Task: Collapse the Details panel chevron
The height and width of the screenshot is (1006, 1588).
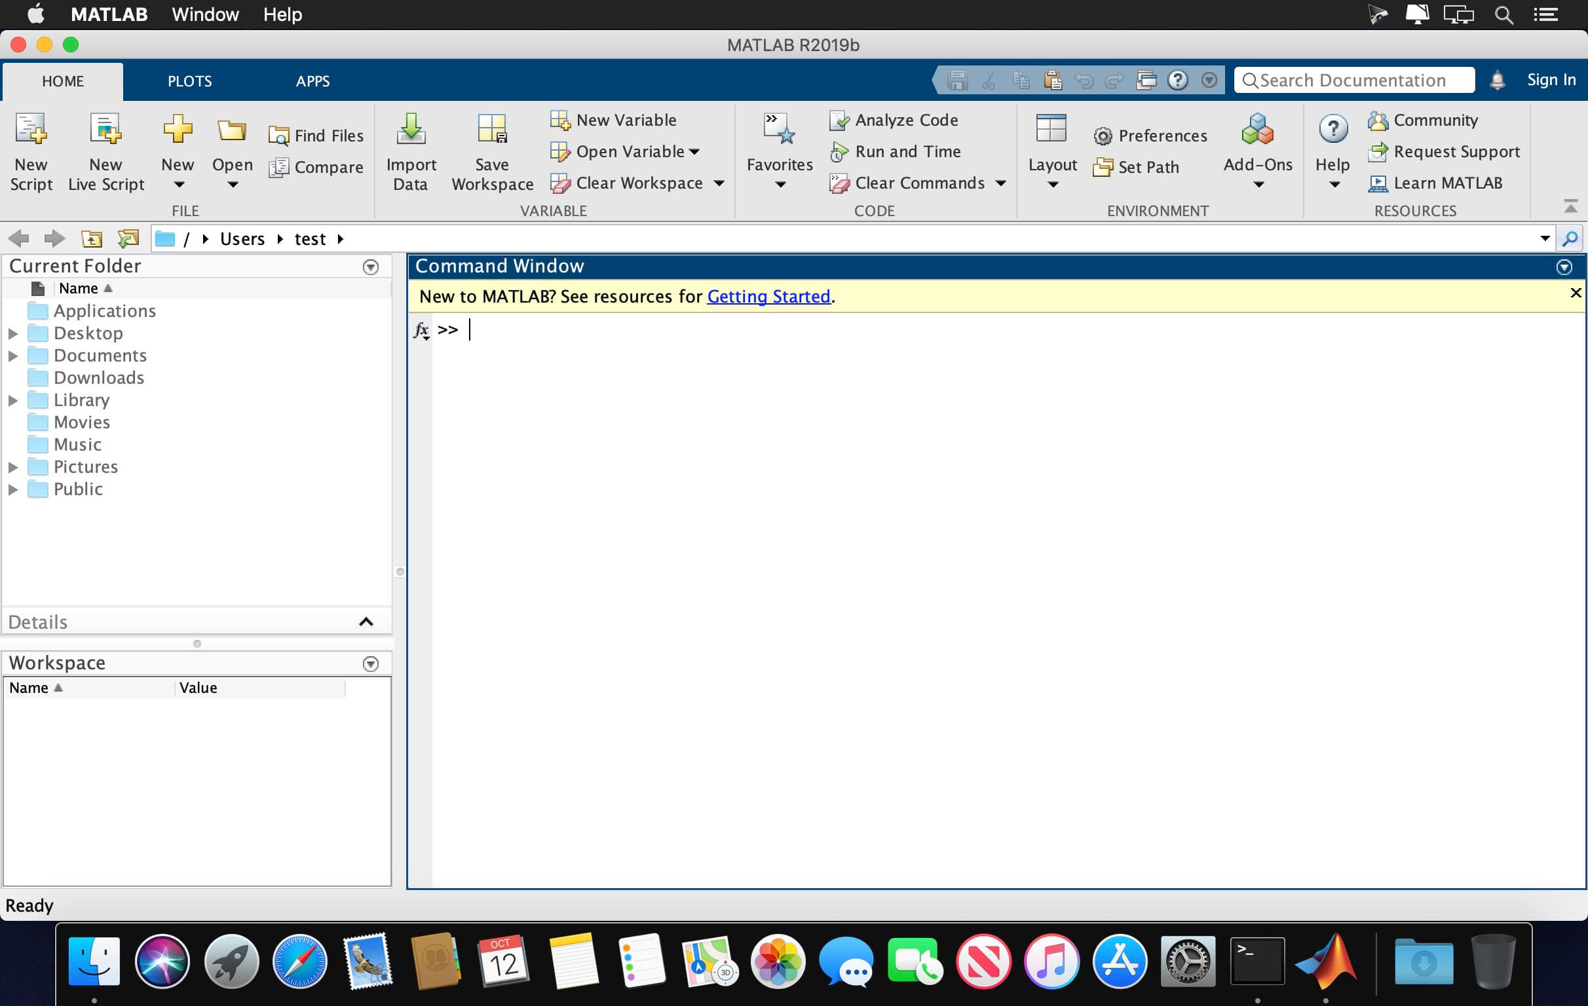Action: 366,622
